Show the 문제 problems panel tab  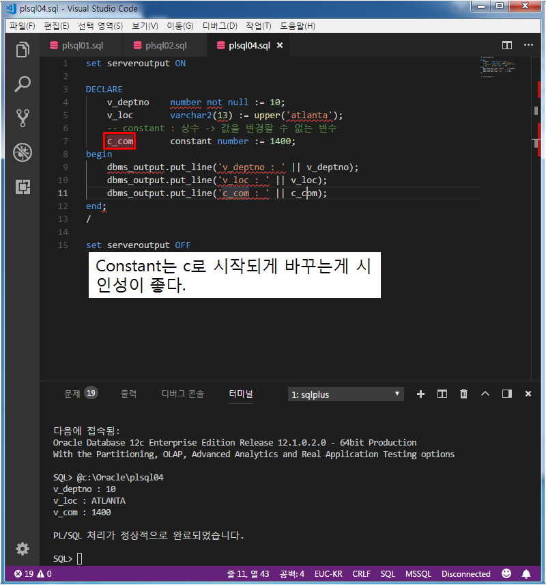[x=81, y=394]
